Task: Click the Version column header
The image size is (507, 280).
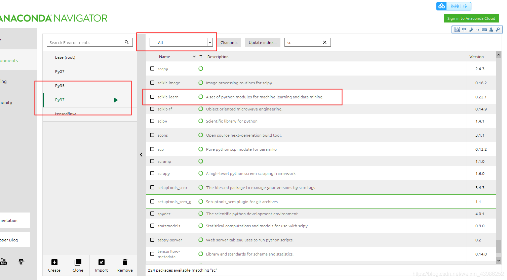Action: [x=476, y=57]
